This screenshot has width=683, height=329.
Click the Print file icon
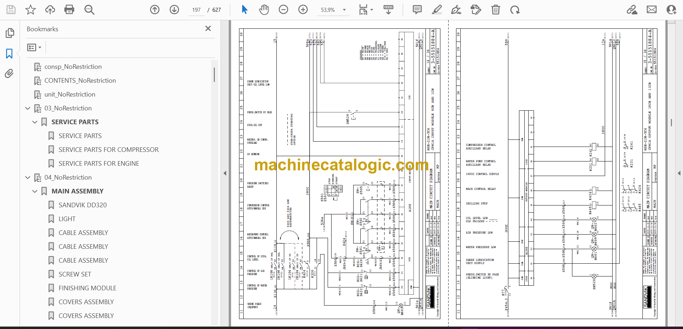[69, 10]
